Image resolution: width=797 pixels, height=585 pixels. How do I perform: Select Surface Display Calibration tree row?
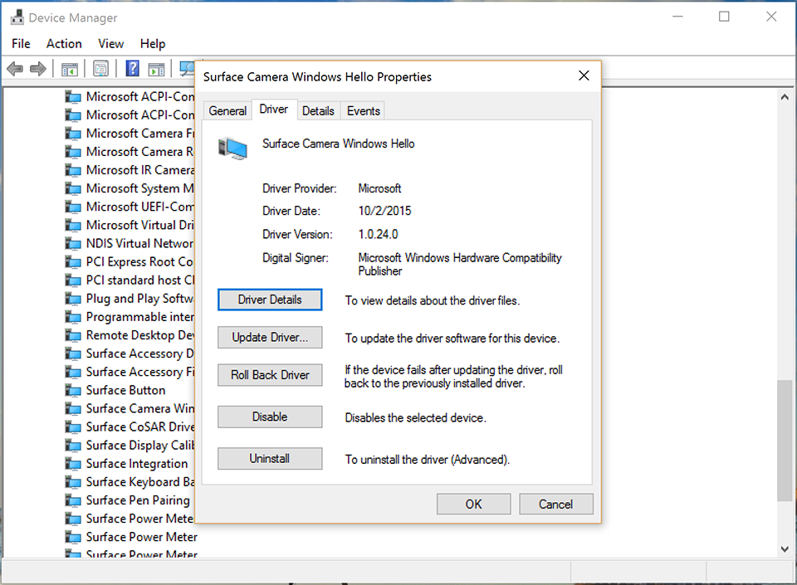[130, 446]
